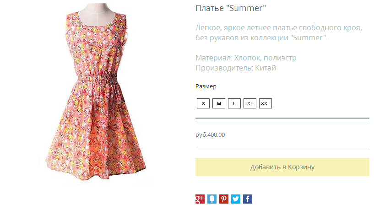
Task: Select size S
Action: tap(203, 103)
